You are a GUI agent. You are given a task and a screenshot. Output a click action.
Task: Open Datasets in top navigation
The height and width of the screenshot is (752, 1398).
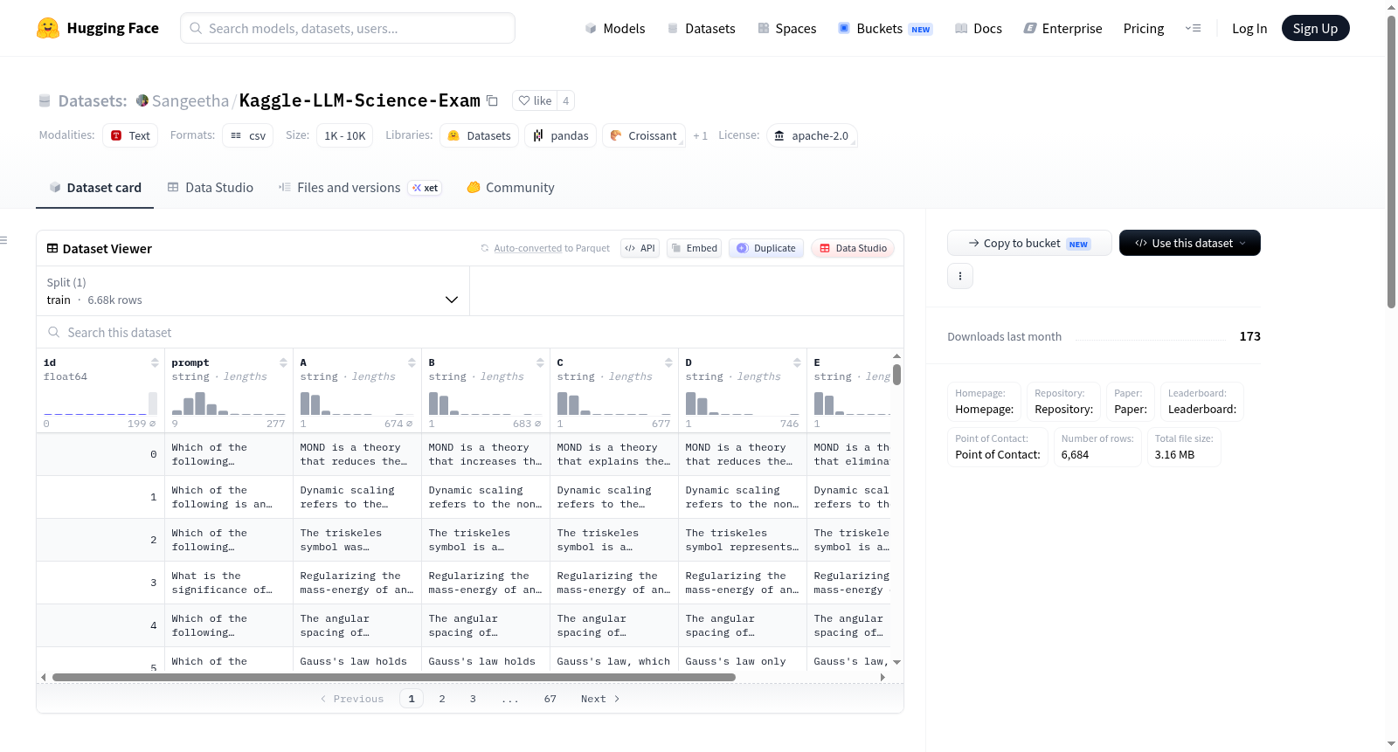pos(701,28)
